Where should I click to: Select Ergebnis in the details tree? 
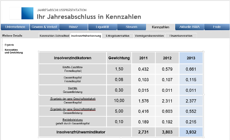[x=9, y=45]
